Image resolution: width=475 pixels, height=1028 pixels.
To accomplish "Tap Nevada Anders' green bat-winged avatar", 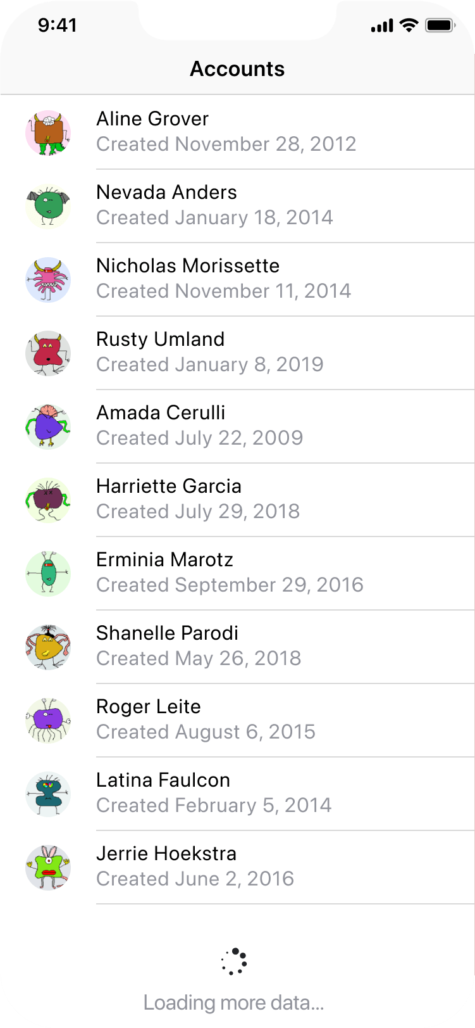I will [x=48, y=206].
